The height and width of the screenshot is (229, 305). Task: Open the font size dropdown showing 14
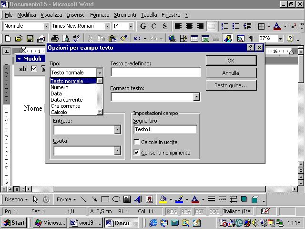(x=131, y=26)
